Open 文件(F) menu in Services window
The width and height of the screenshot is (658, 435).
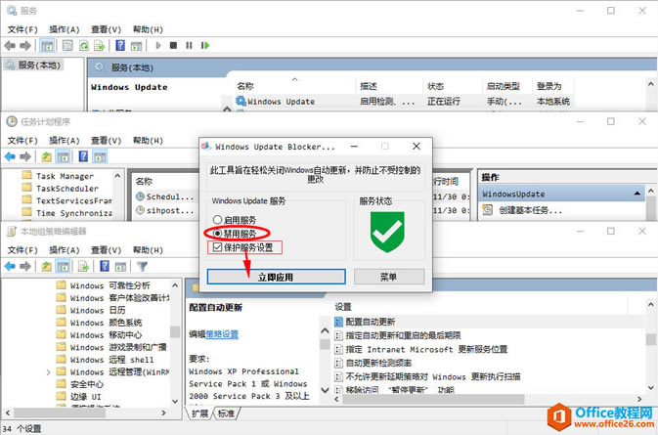point(22,29)
